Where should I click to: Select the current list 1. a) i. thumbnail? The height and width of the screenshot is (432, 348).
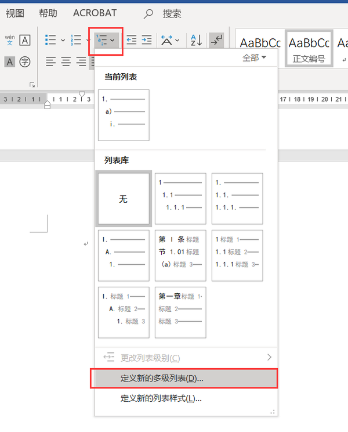pyautogui.click(x=124, y=115)
